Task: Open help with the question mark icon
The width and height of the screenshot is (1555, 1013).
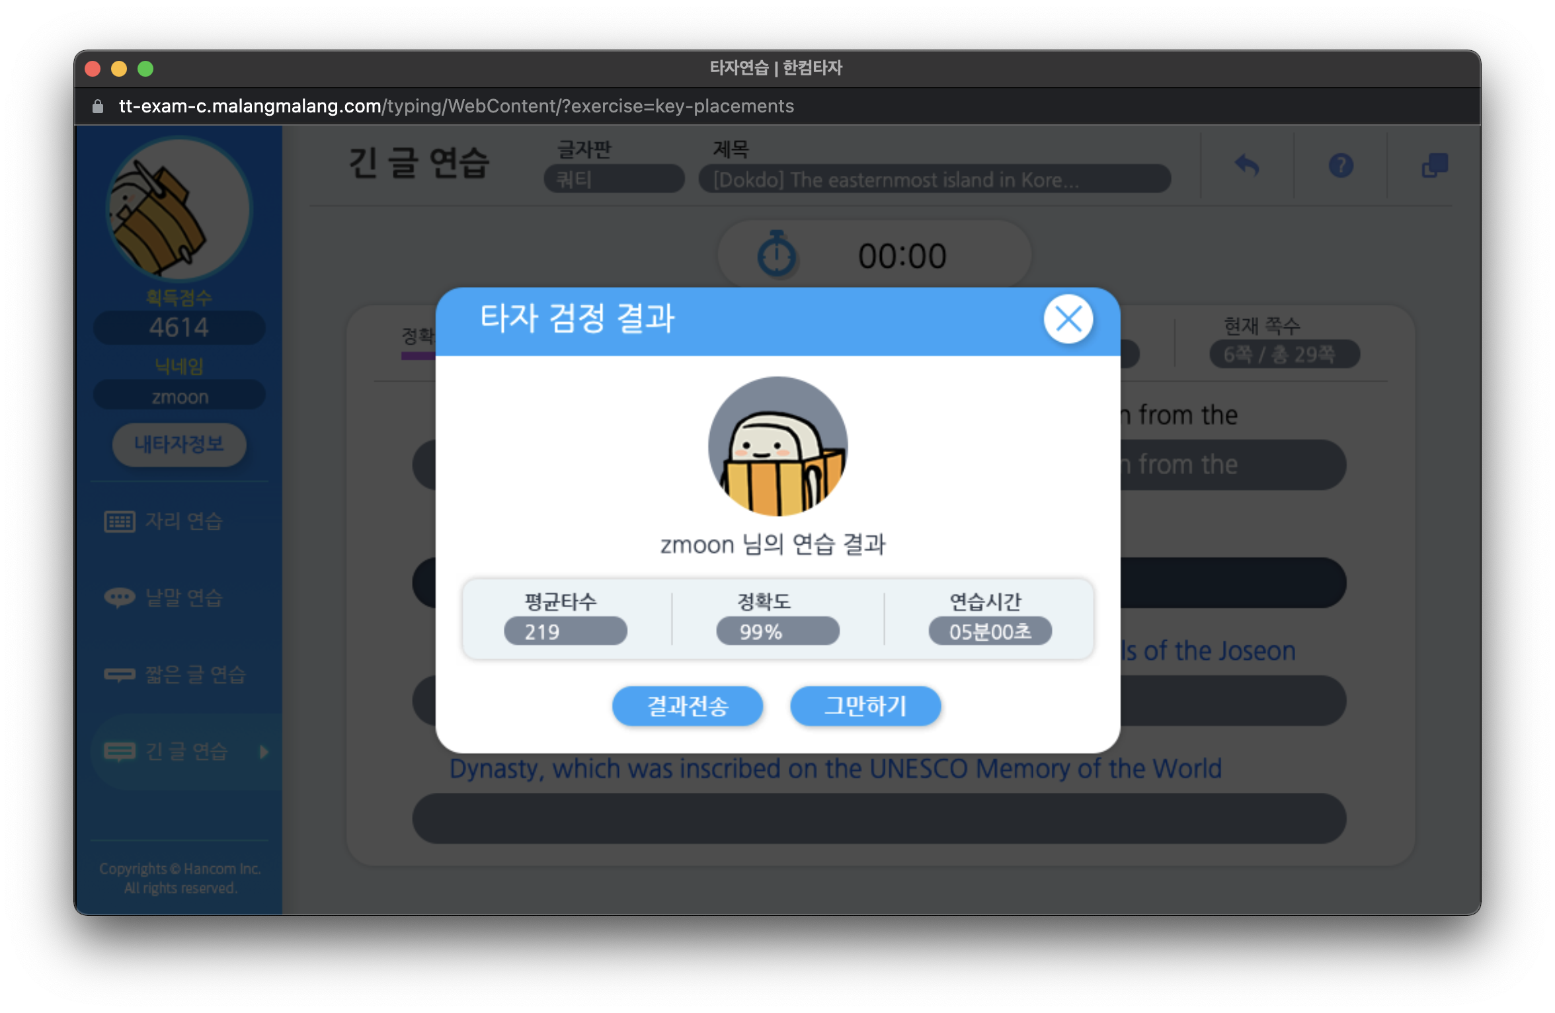Action: pyautogui.click(x=1341, y=165)
